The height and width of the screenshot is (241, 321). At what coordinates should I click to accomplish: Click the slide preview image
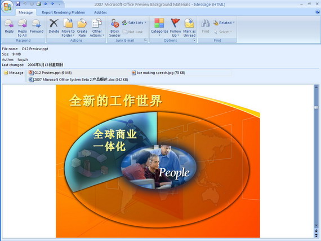[x=158, y=161]
